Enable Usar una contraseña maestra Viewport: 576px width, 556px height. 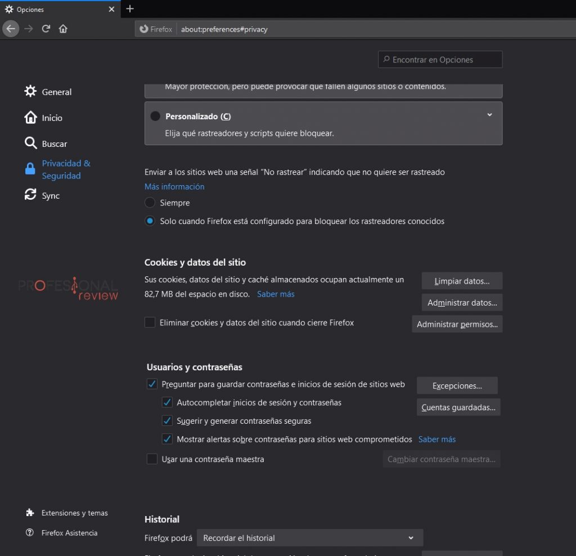coord(152,459)
